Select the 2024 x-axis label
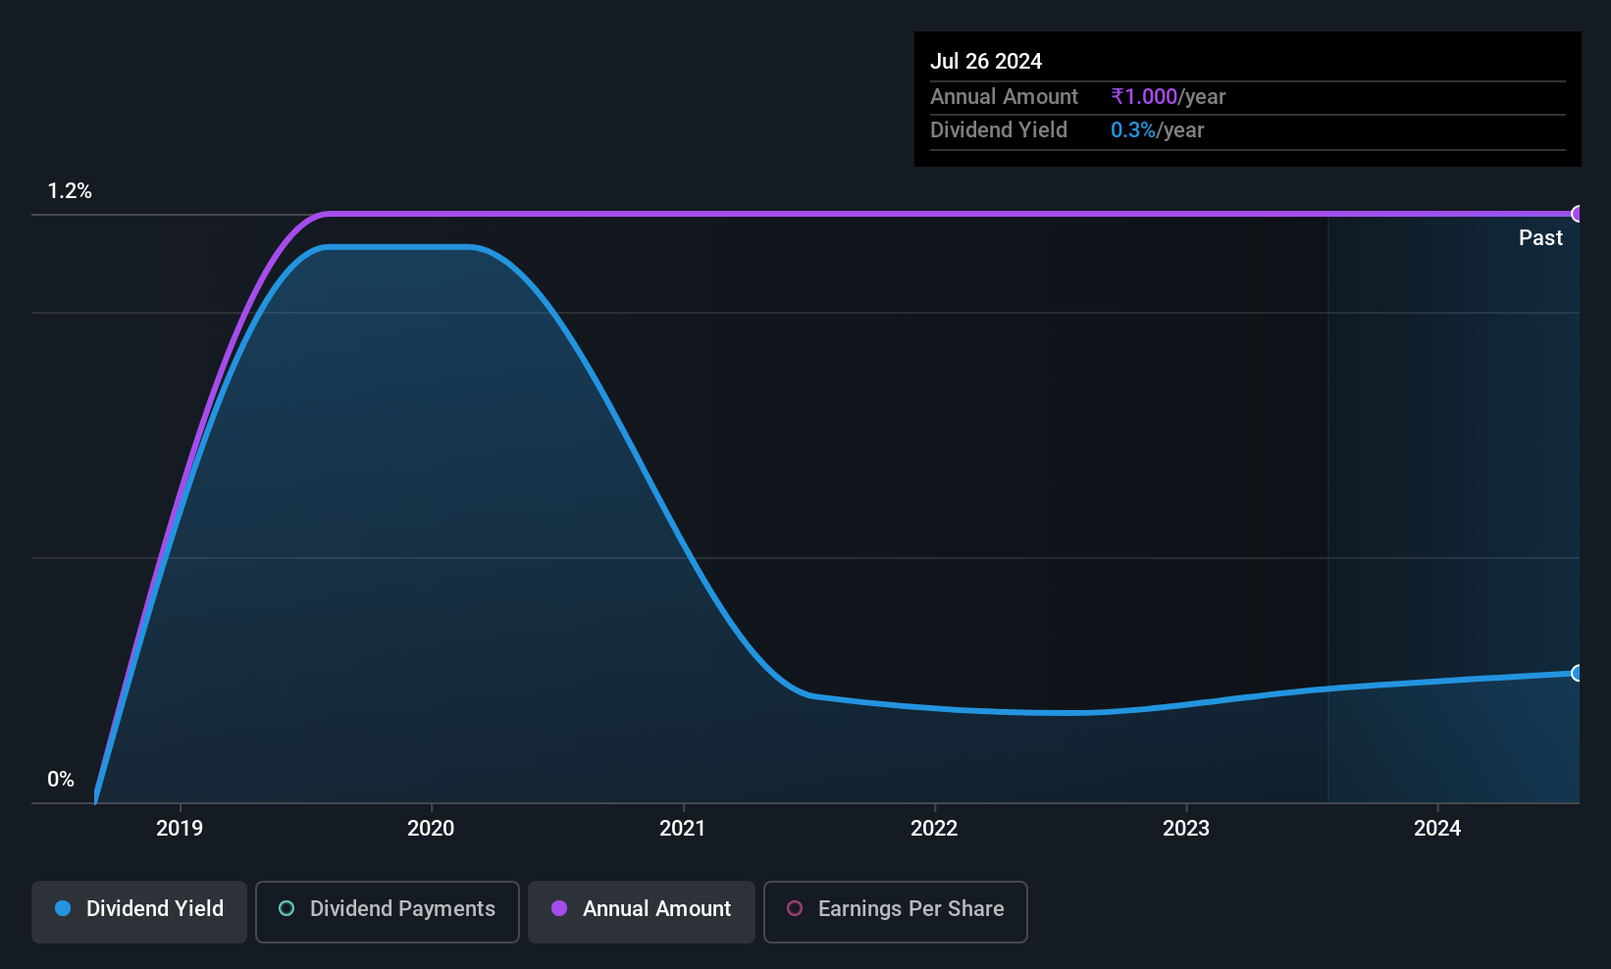 (1437, 829)
